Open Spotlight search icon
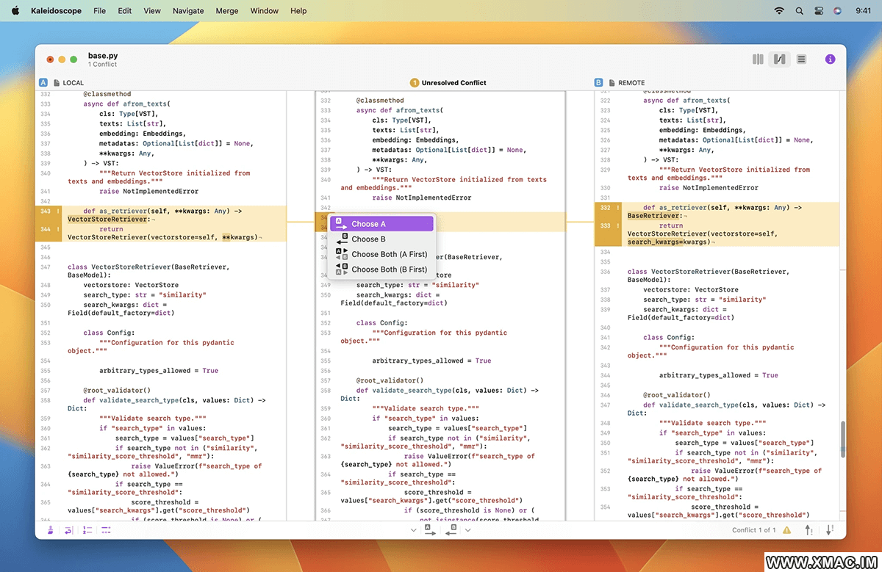Image resolution: width=882 pixels, height=572 pixels. click(799, 11)
